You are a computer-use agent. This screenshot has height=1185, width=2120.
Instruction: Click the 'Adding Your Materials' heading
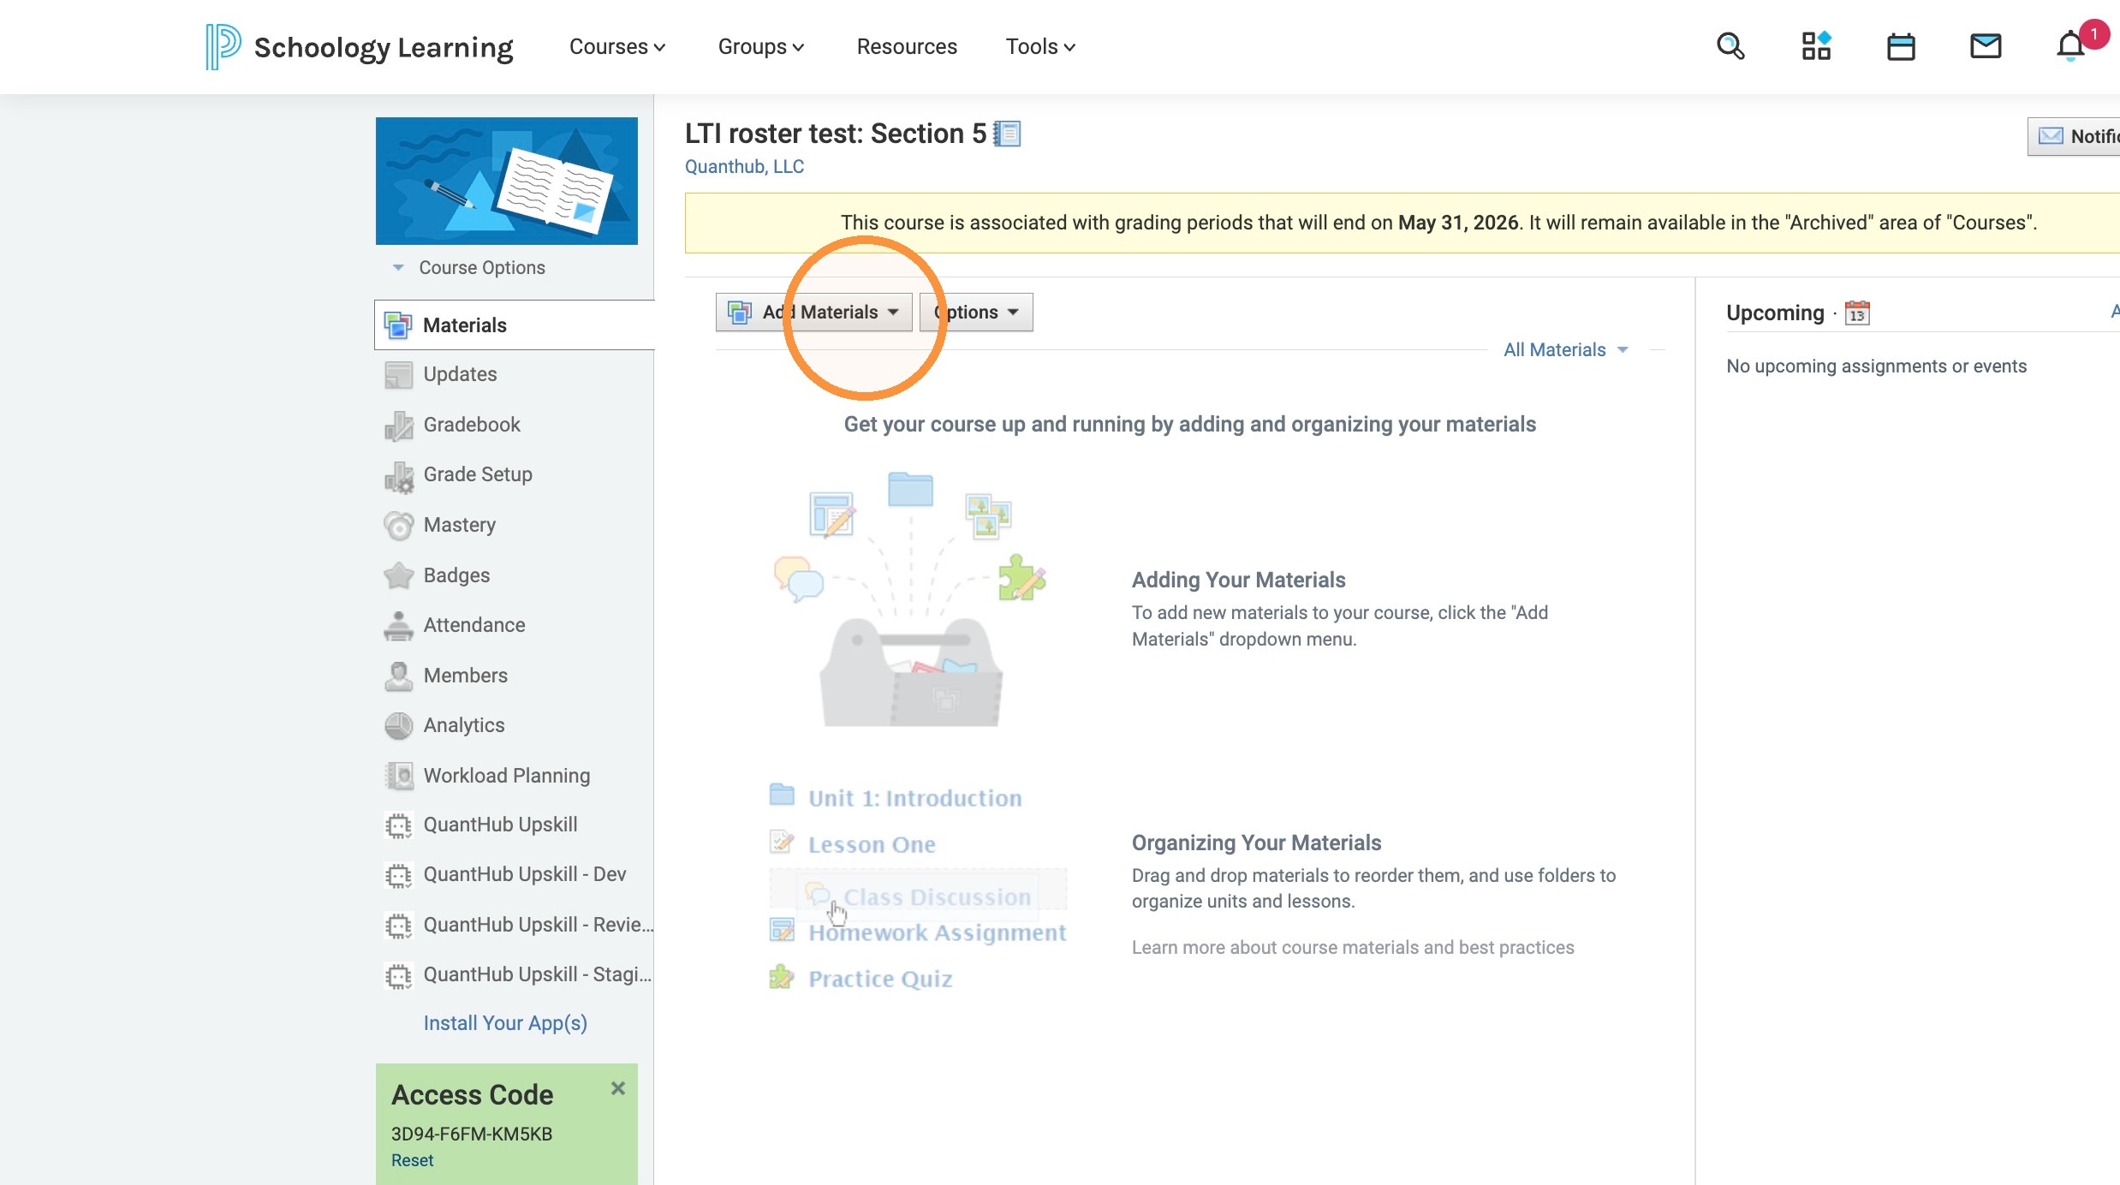[1239, 581]
